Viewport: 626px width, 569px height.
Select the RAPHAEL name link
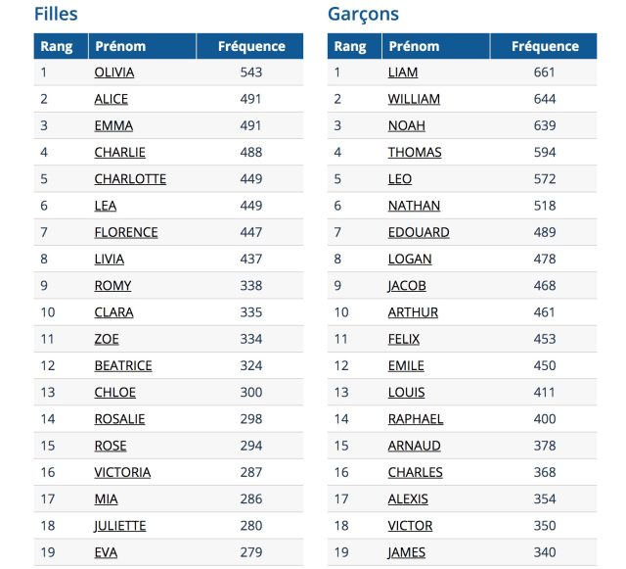click(x=416, y=419)
